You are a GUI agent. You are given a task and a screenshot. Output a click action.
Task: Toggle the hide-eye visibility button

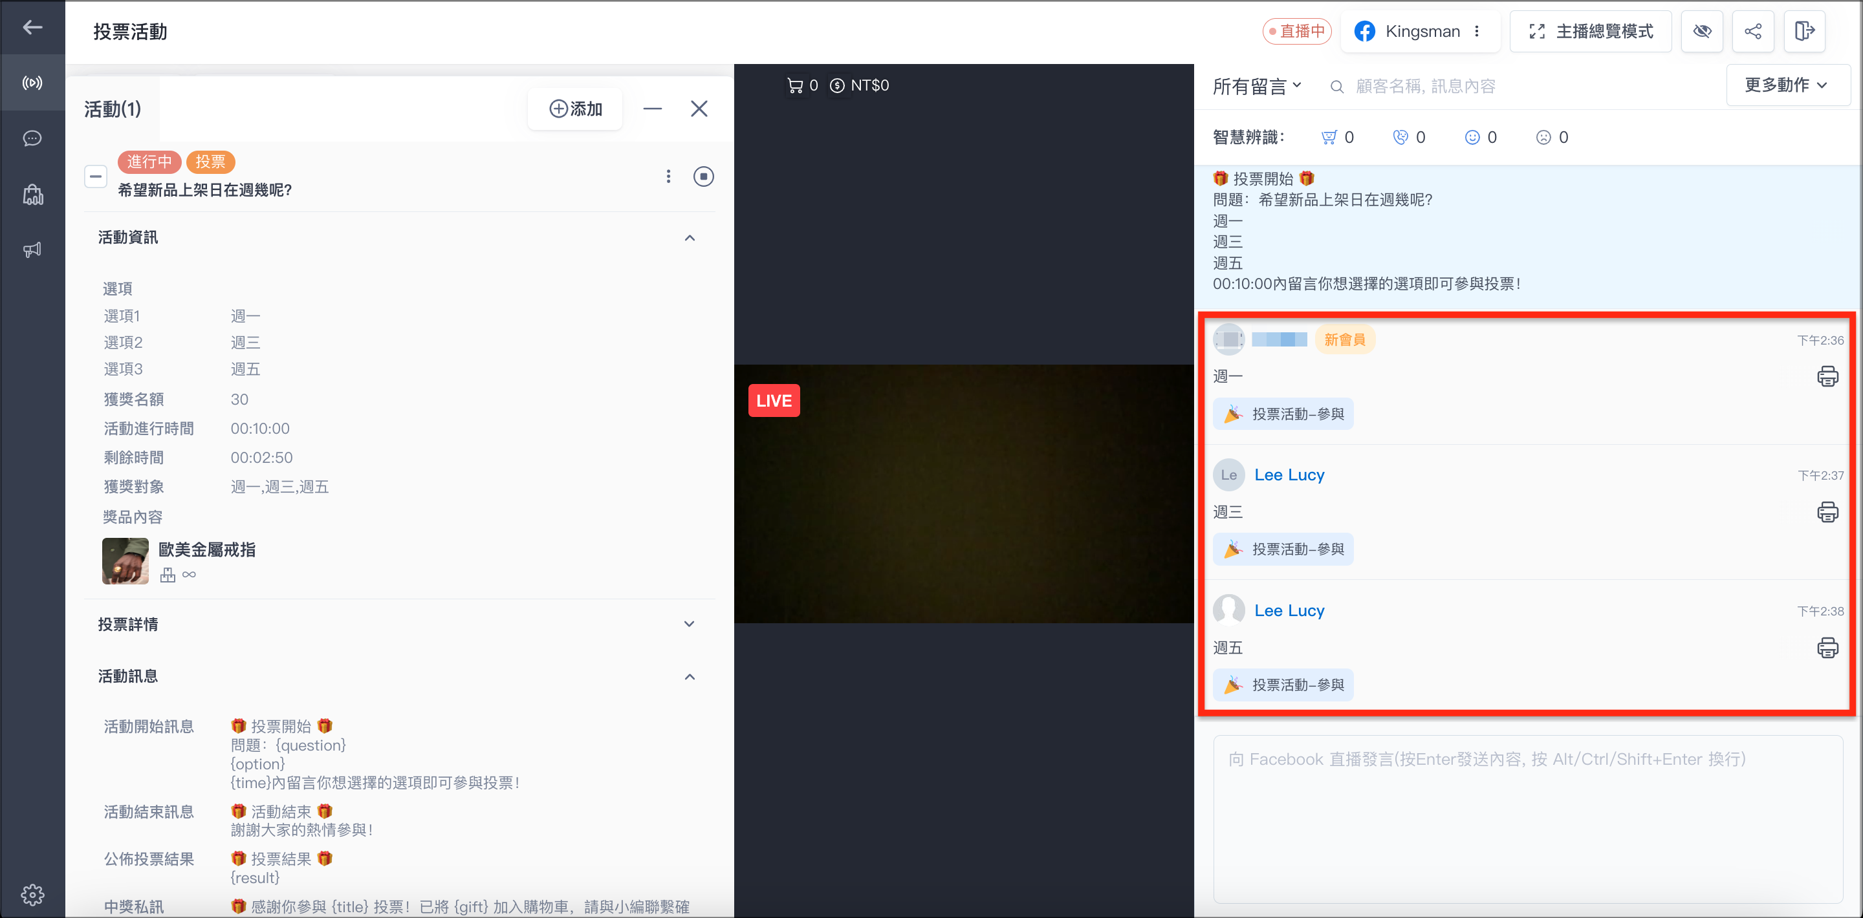point(1702,31)
